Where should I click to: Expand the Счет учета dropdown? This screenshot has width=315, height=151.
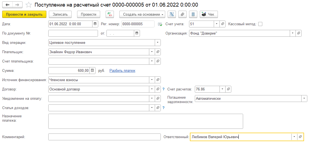(216, 24)
